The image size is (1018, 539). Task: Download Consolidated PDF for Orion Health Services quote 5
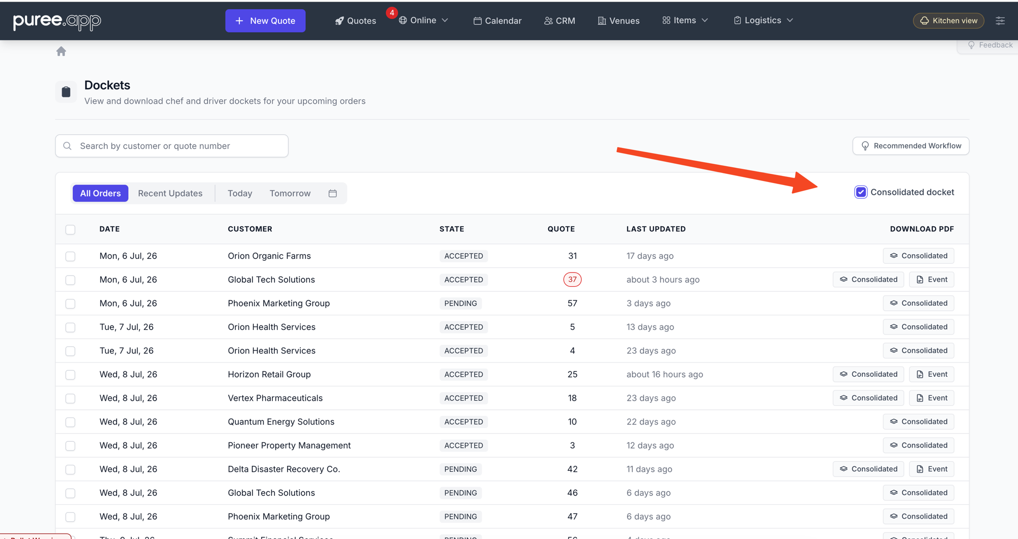tap(918, 327)
